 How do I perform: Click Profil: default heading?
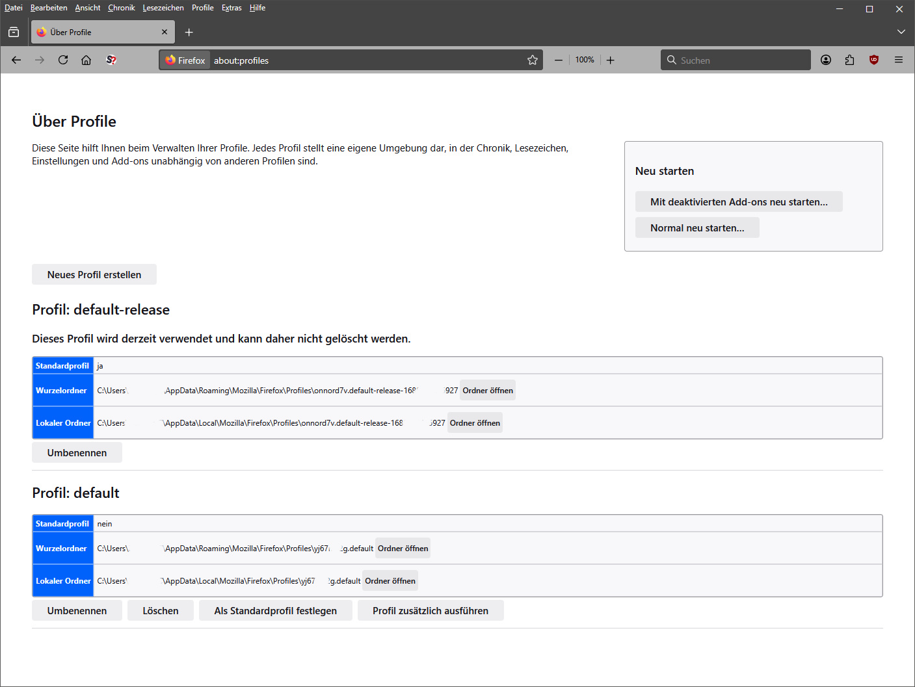tap(75, 493)
